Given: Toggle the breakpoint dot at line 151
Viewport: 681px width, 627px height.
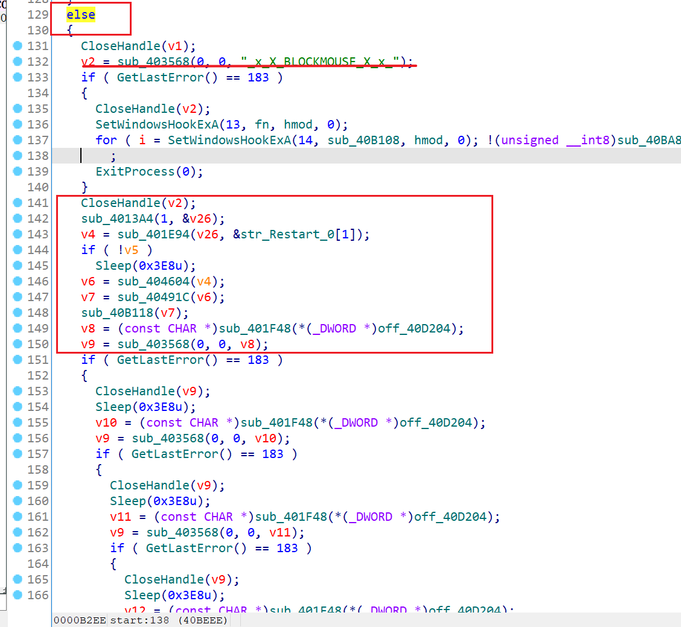Looking at the screenshot, I should coord(17,360).
